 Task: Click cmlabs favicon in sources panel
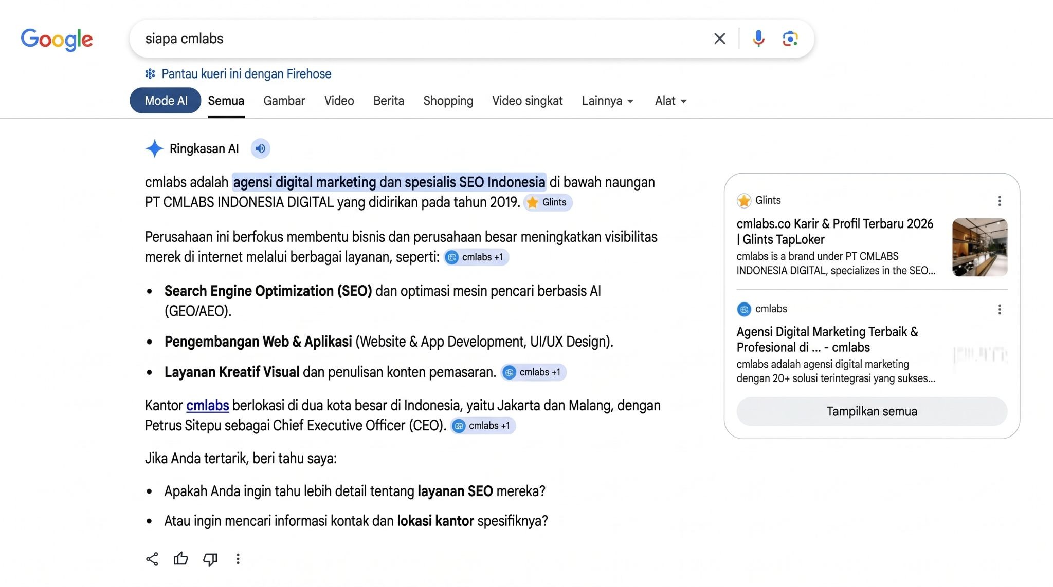744,309
